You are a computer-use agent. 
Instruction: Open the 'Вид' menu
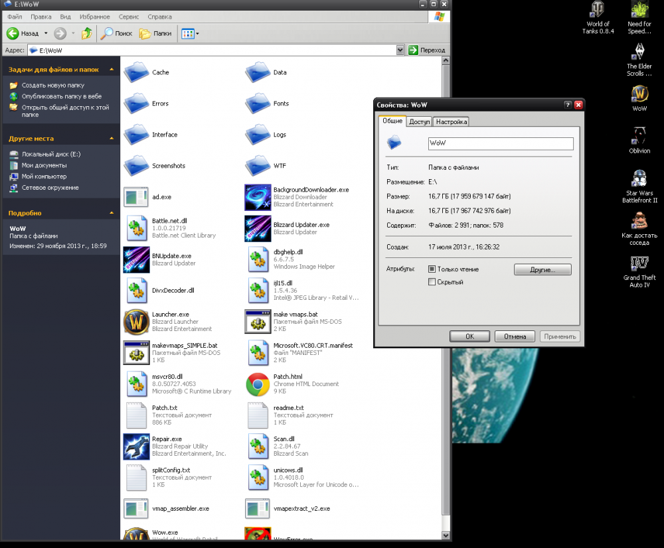pos(66,17)
